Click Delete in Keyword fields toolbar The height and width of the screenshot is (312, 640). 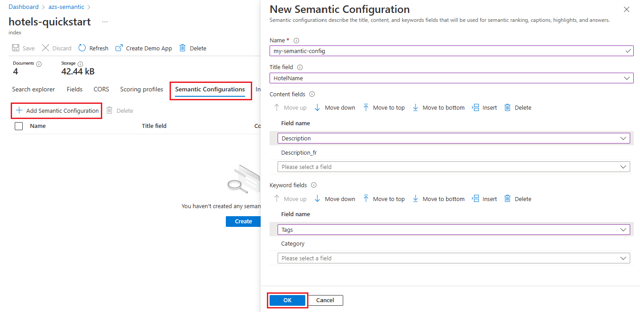[518, 199]
